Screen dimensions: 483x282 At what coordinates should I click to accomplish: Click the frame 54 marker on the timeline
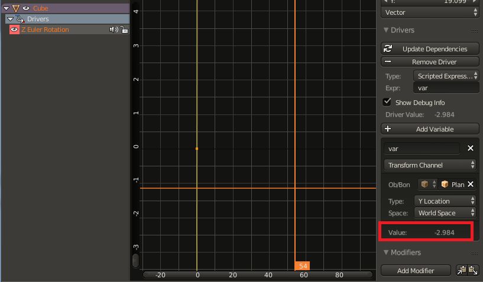302,266
